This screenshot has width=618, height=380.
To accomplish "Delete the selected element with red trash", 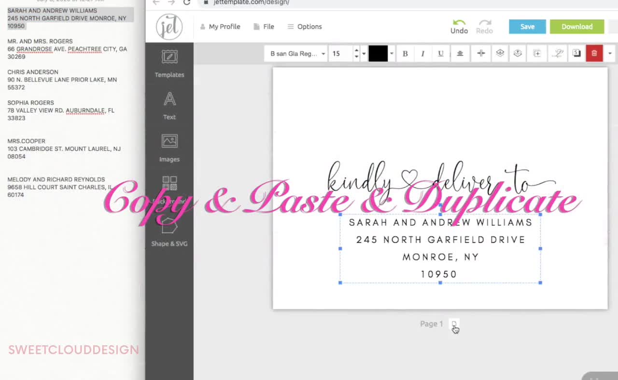I will click(x=594, y=54).
